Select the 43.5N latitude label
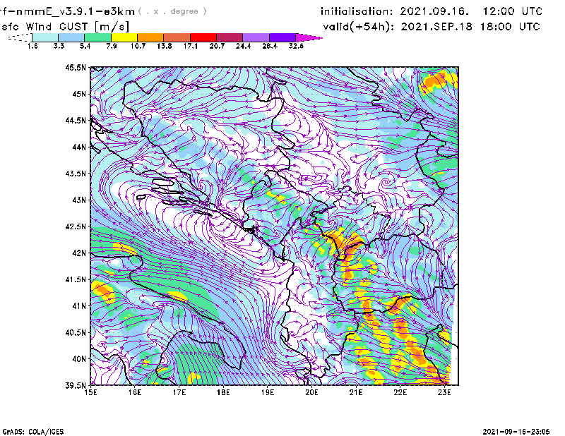Screen dimensions: 565x436 [x=76, y=174]
